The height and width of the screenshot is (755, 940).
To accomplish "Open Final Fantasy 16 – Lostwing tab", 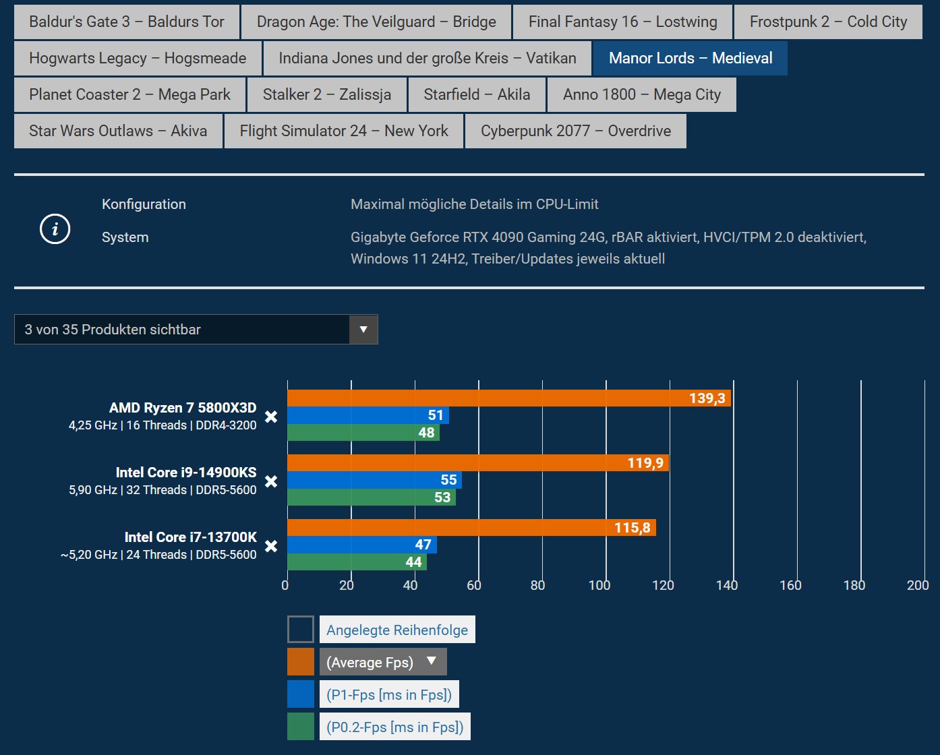I will pos(623,22).
